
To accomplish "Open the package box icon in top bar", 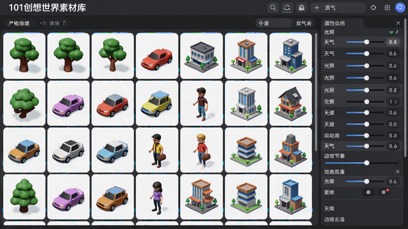I will tap(302, 8).
